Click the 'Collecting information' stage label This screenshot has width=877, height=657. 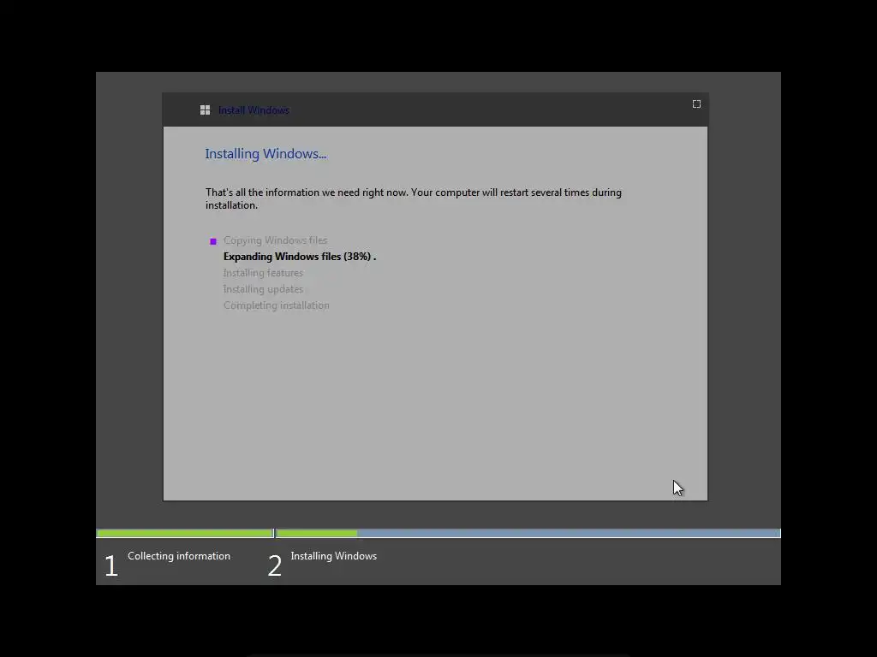(179, 556)
